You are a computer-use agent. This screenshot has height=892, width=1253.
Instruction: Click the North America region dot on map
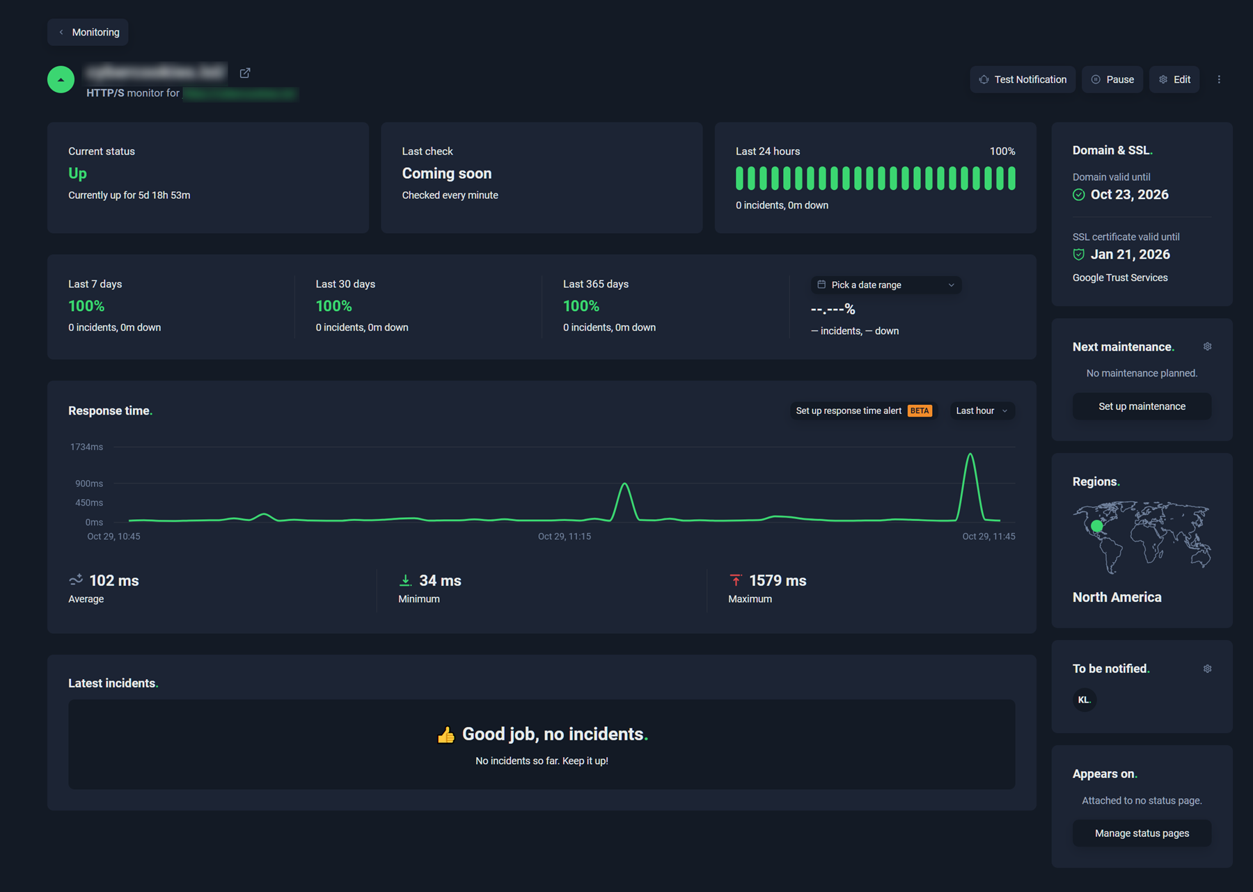(1097, 526)
